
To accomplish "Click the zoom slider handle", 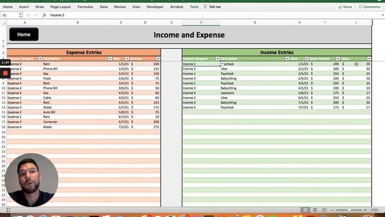I will [349, 210].
